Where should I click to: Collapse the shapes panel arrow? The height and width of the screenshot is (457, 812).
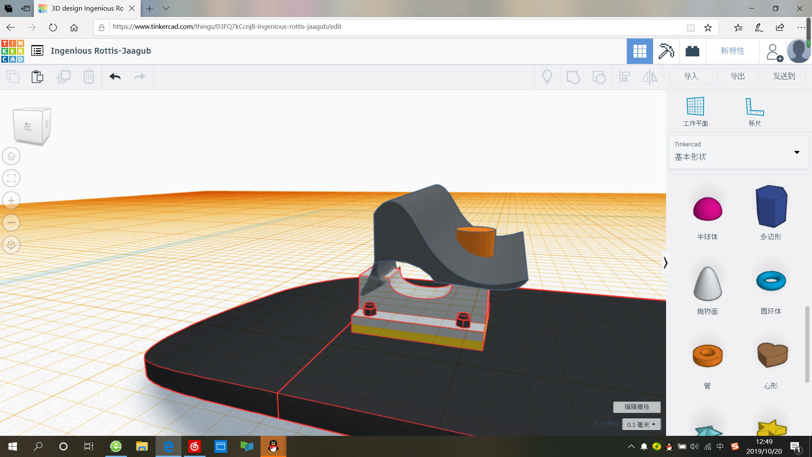[665, 263]
